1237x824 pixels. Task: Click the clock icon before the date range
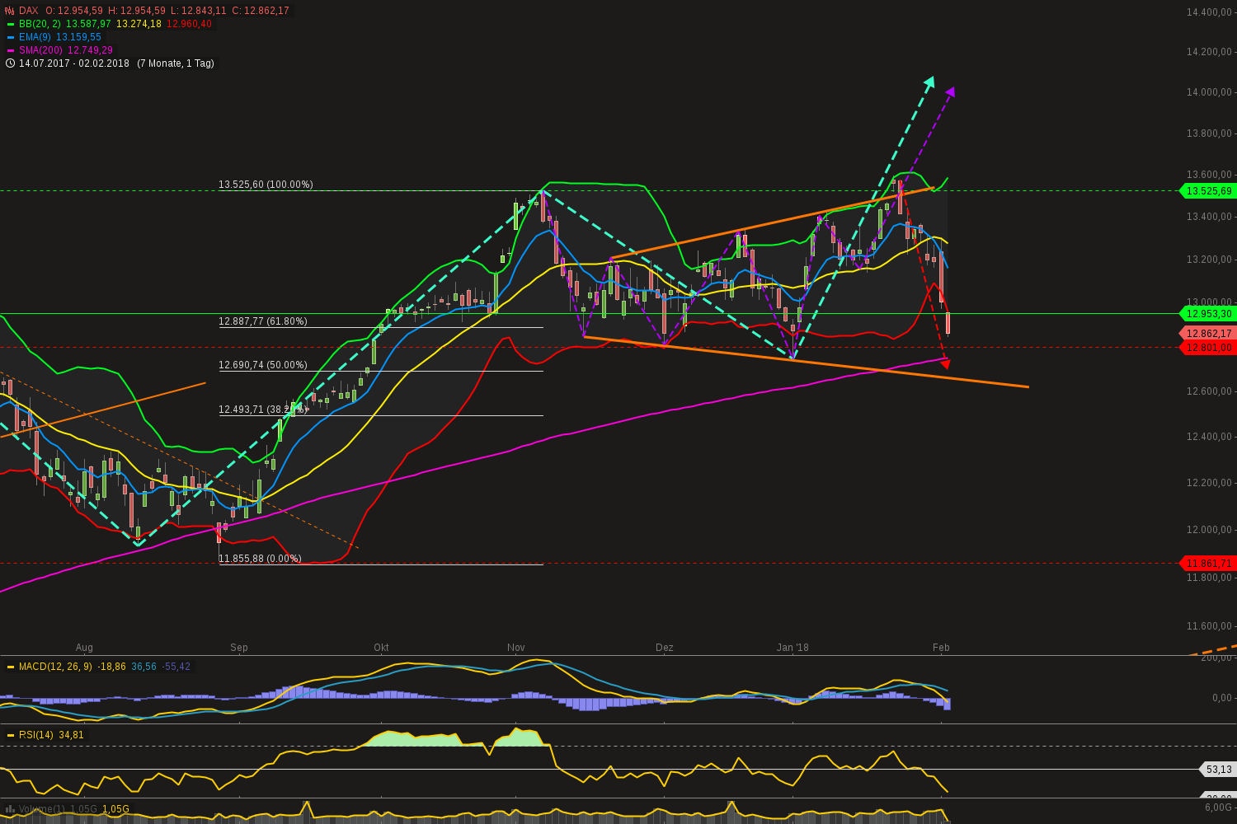tap(10, 63)
